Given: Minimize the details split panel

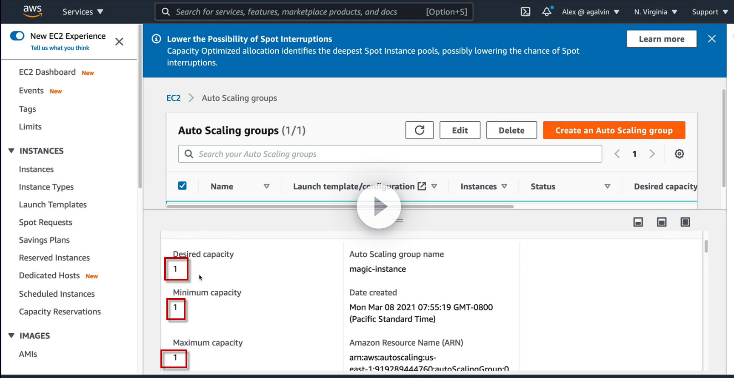Looking at the screenshot, I should coord(638,222).
